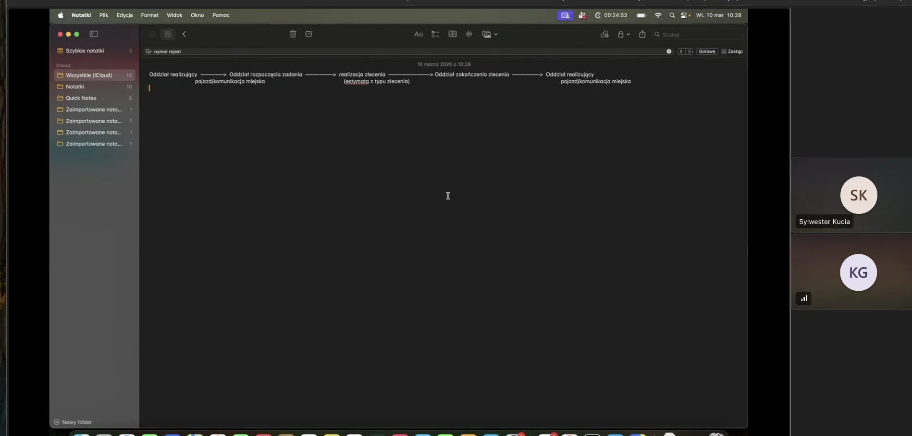This screenshot has height=436, width=912.
Task: Open the note link/collaboration icon
Action: 604,34
